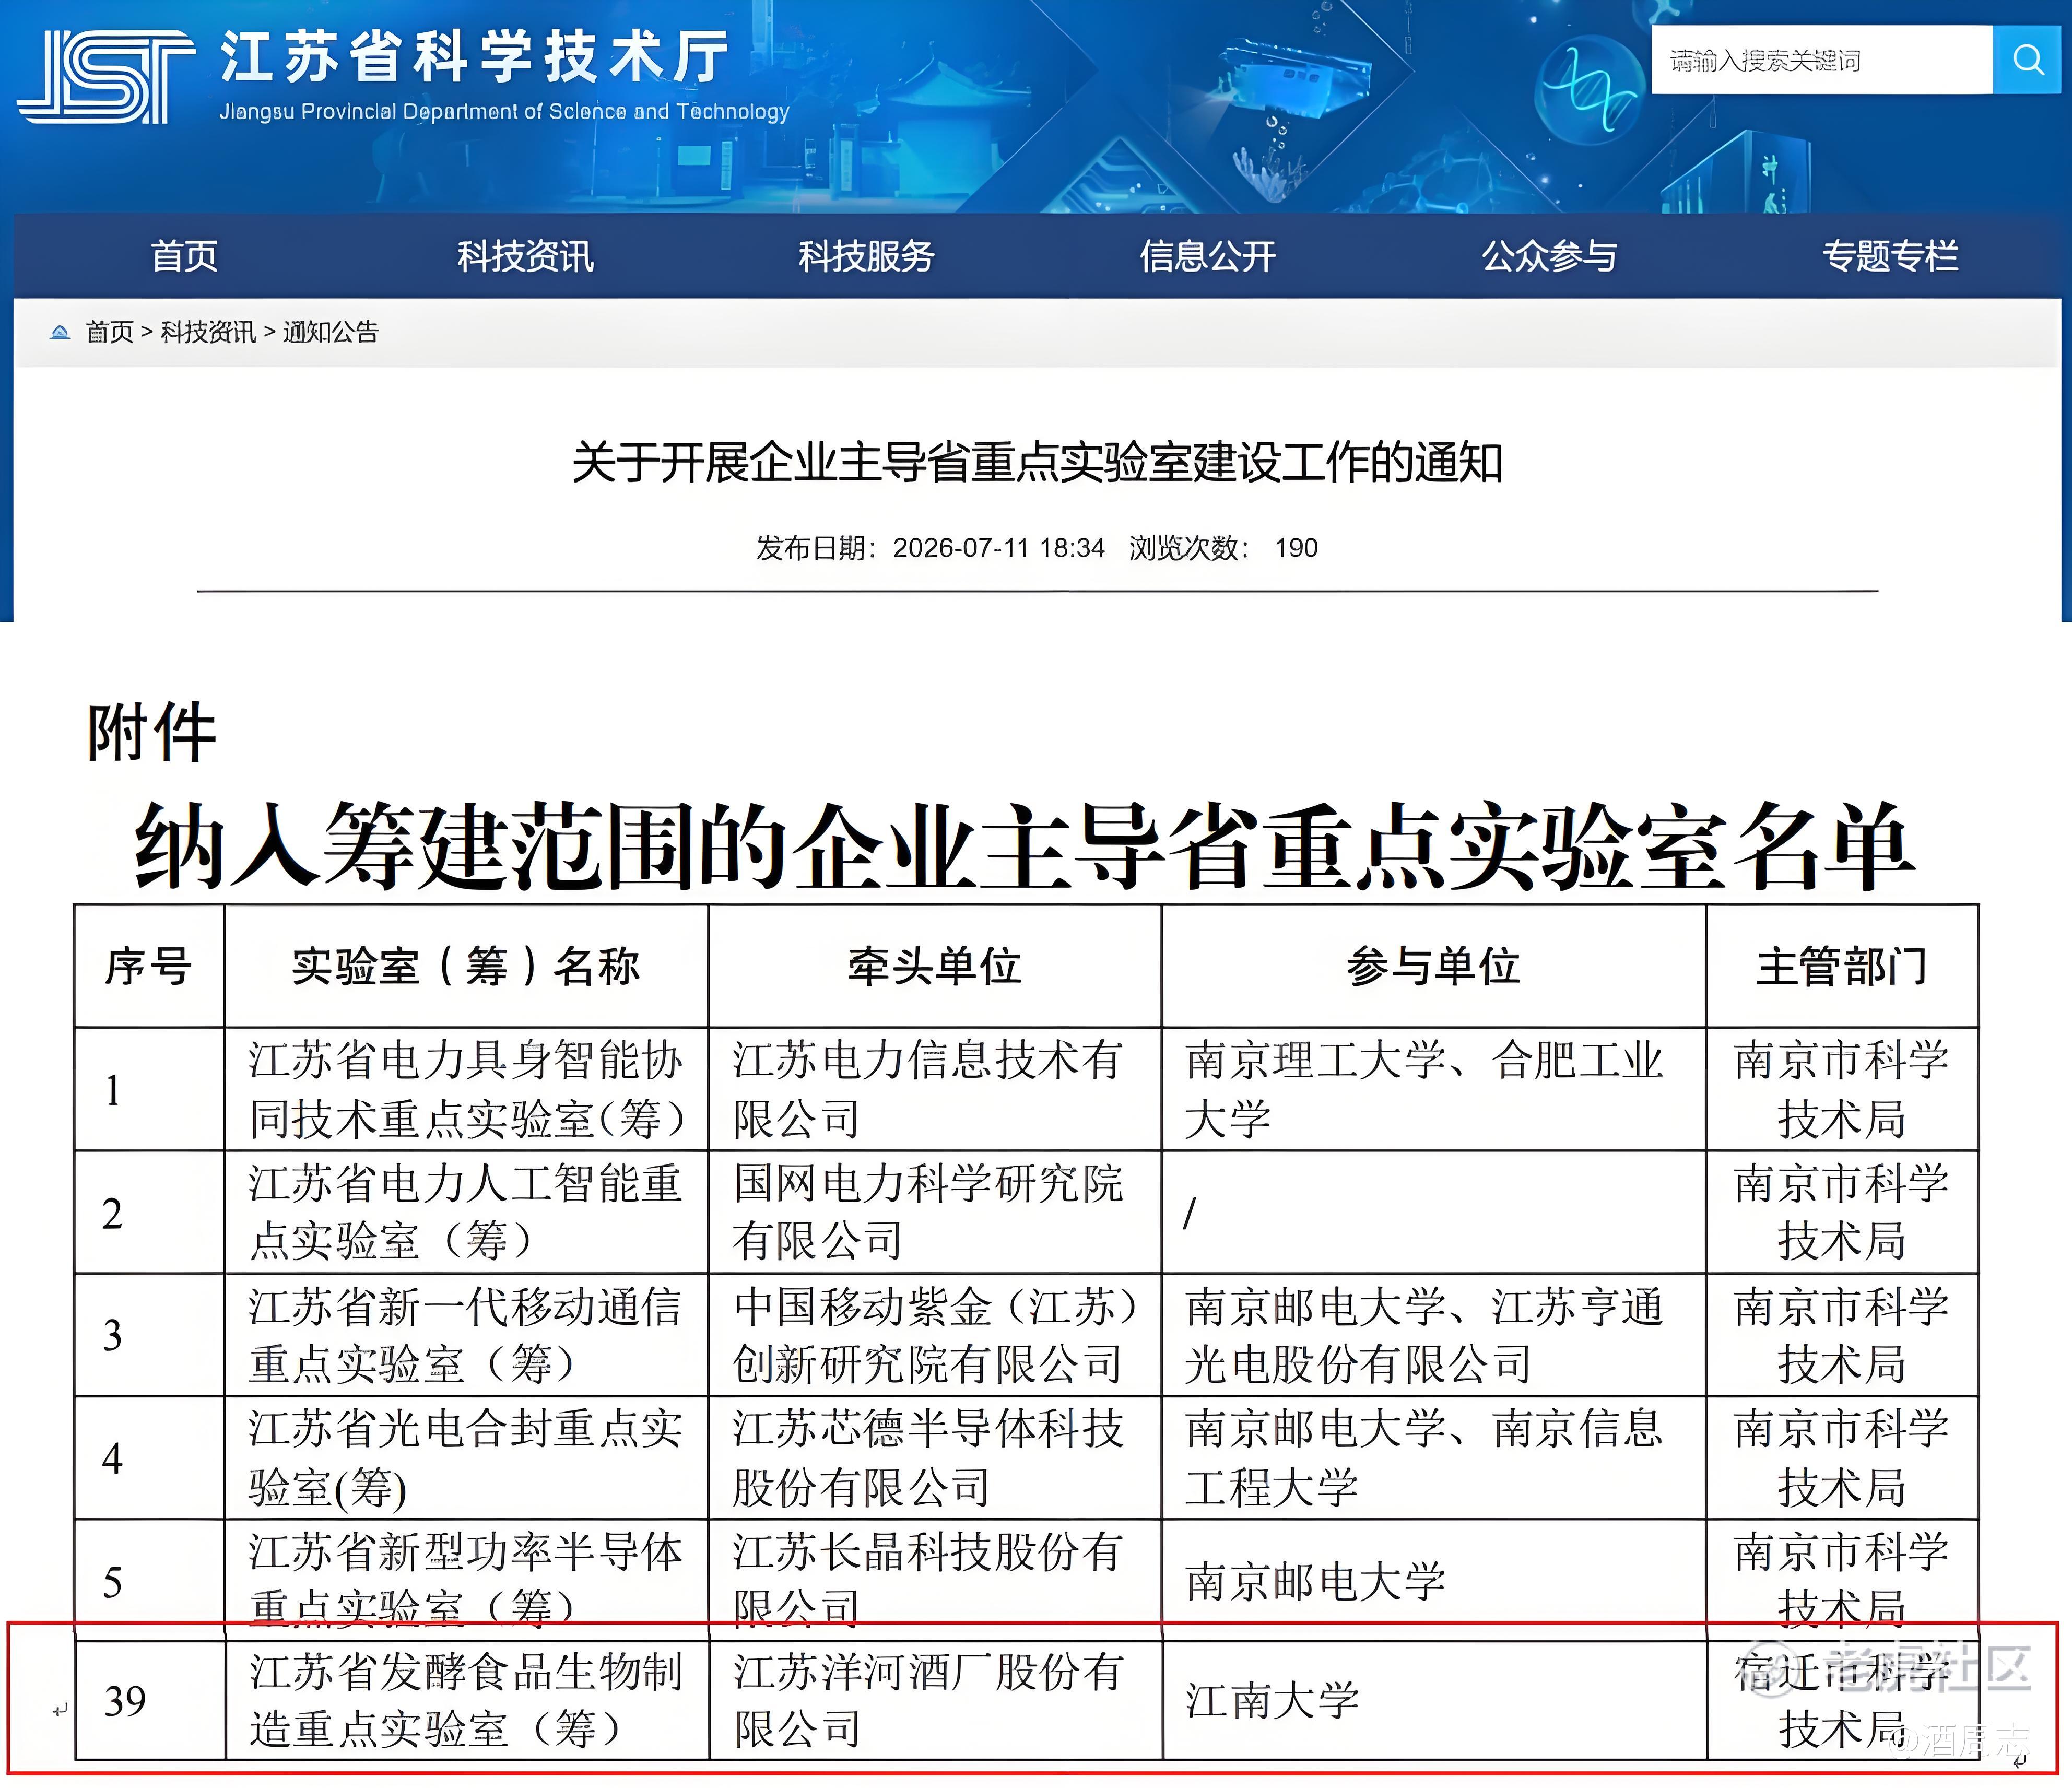Click the 附件 heading

(x=151, y=732)
